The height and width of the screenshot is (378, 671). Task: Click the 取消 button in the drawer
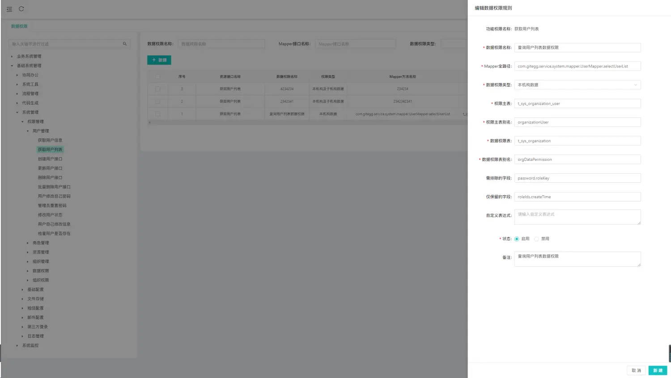[636, 370]
